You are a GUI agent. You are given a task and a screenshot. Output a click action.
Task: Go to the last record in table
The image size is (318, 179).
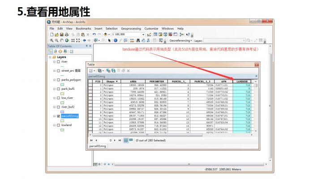click(x=120, y=140)
